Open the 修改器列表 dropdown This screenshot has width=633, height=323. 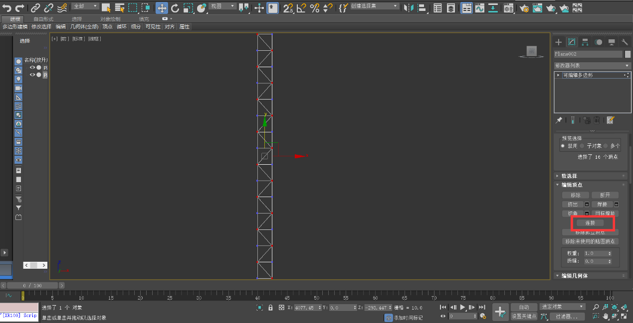coord(592,66)
